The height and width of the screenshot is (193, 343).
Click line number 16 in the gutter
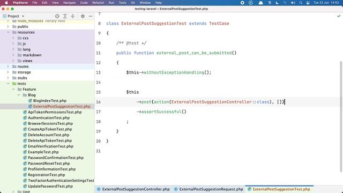pos(98,102)
